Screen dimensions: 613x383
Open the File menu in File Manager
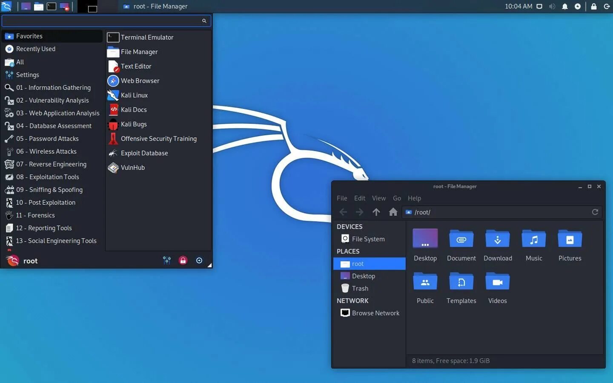342,198
